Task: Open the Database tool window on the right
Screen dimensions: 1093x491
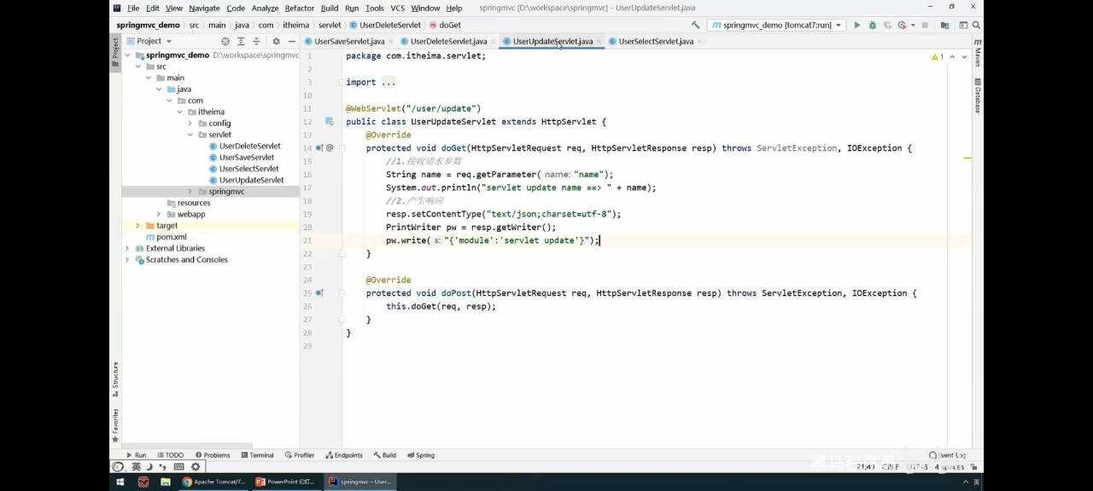Action: pyautogui.click(x=977, y=96)
